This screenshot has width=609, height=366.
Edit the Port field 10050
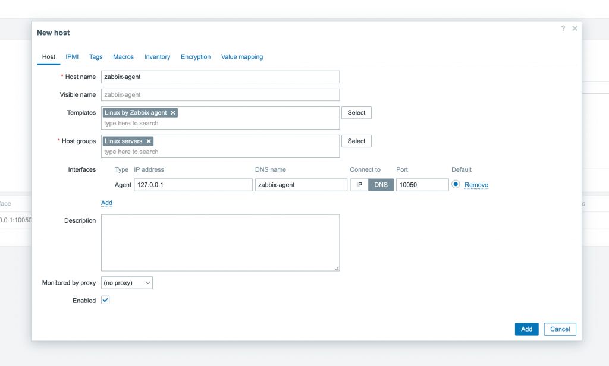point(422,185)
